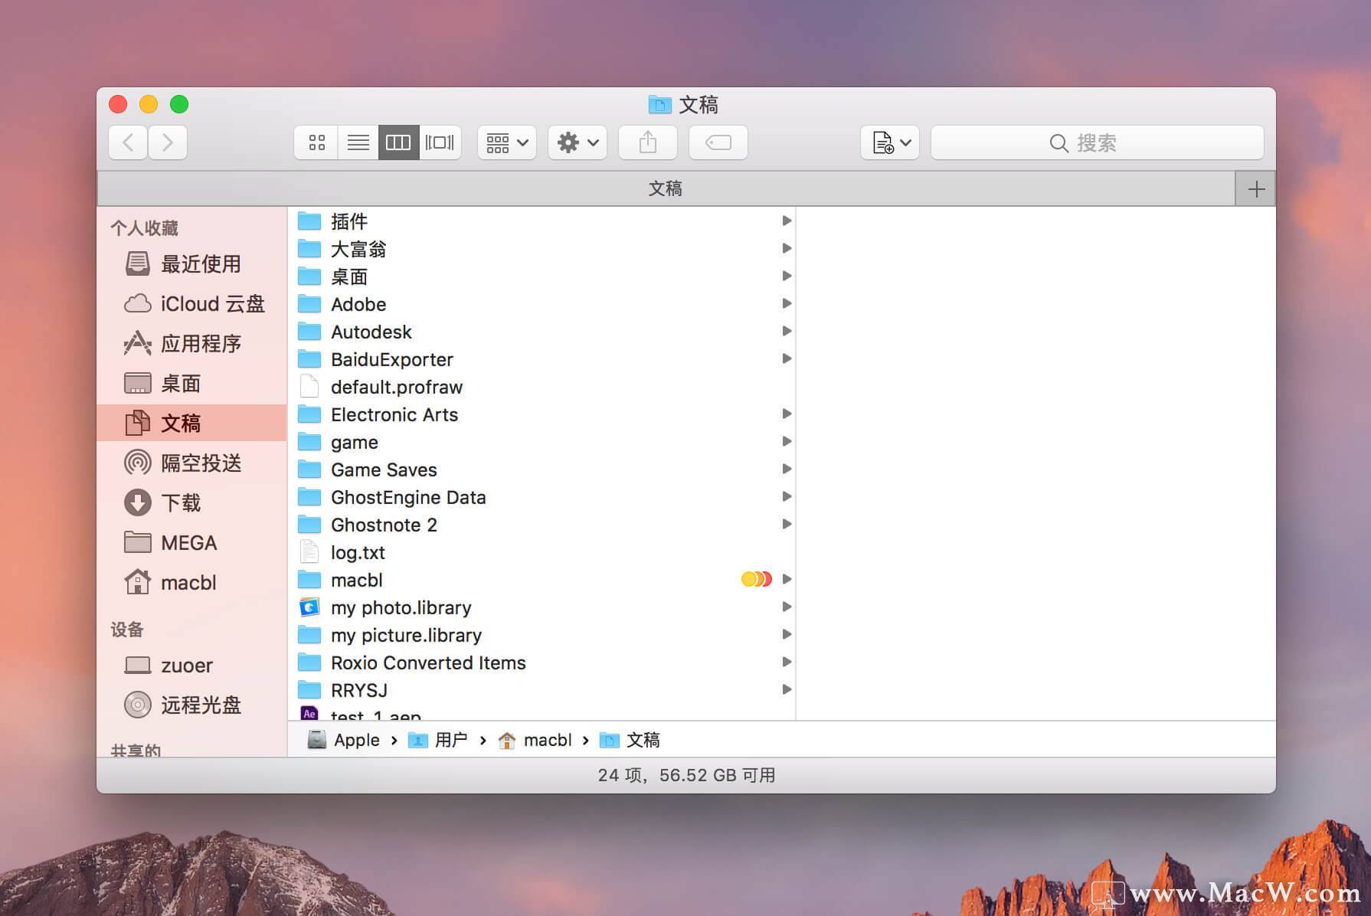Switch to list view
This screenshot has height=916, width=1371.
tap(358, 142)
